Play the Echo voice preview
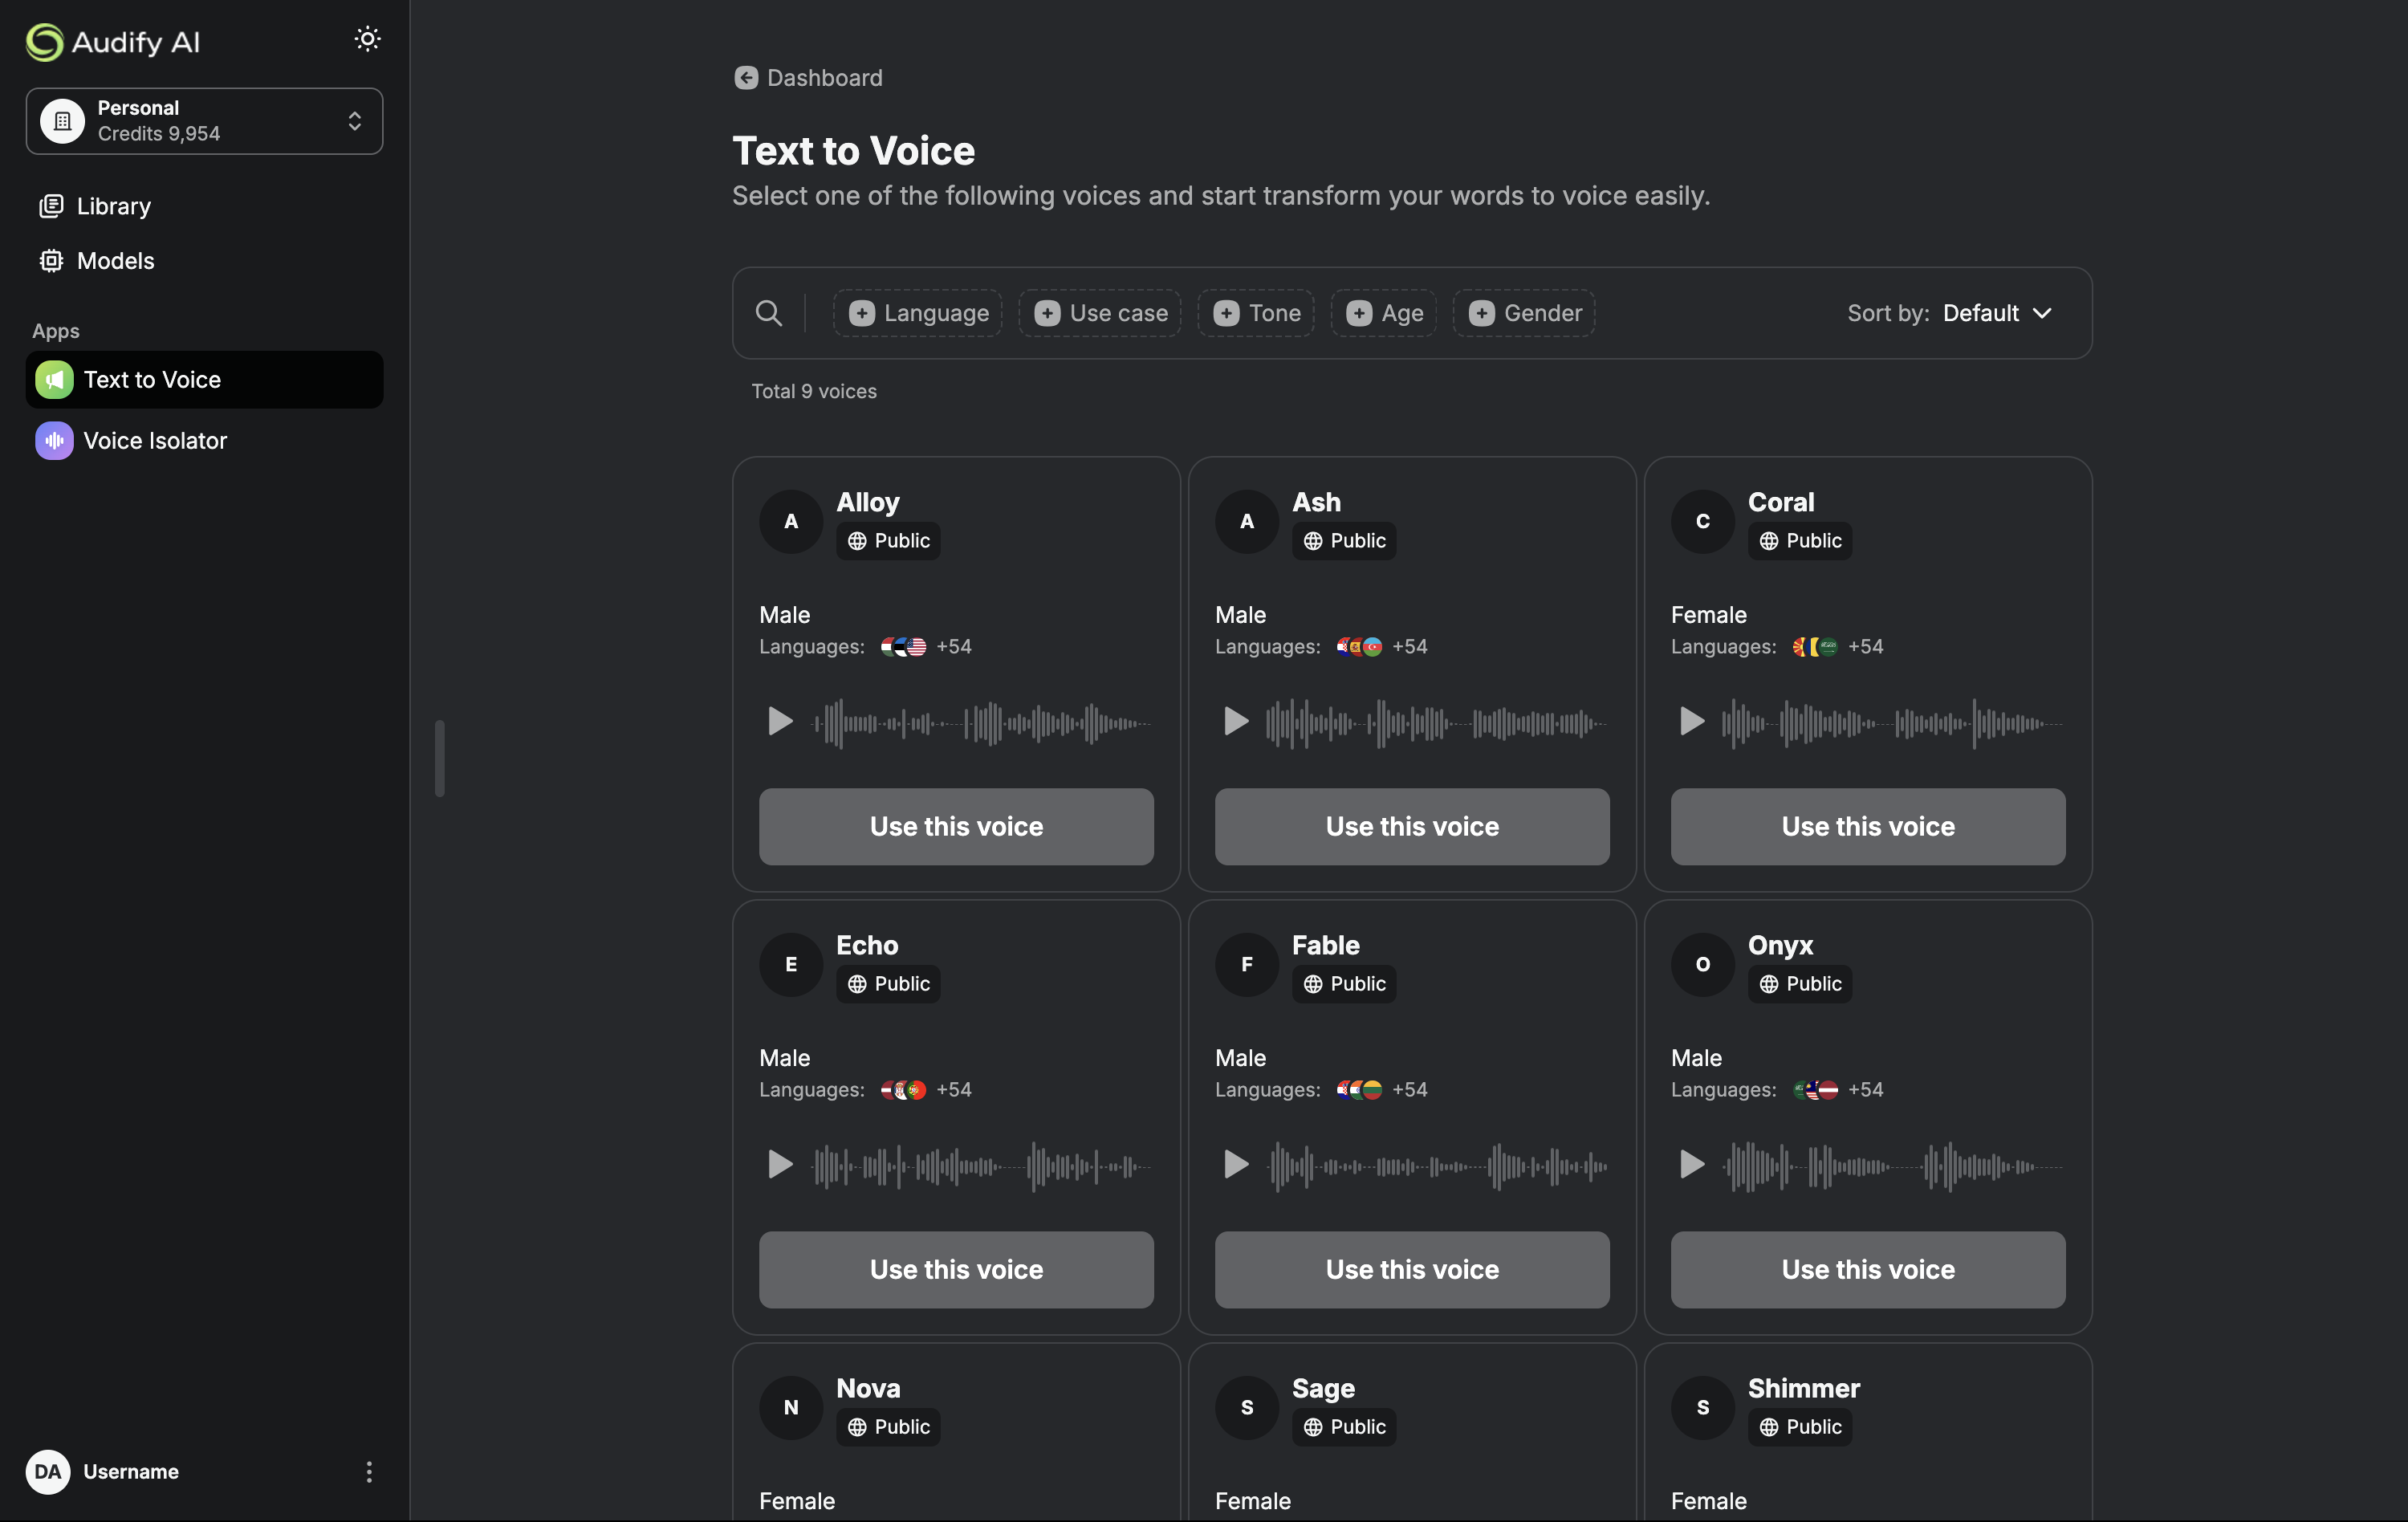2408x1522 pixels. [x=779, y=1164]
